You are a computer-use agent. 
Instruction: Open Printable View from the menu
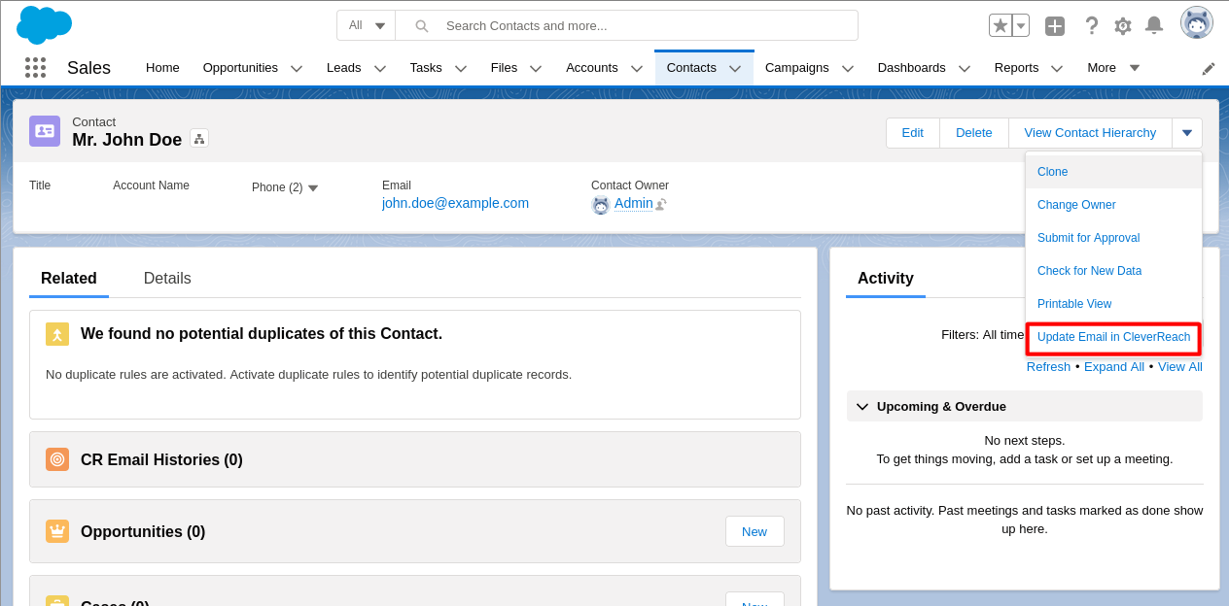pyautogui.click(x=1114, y=304)
